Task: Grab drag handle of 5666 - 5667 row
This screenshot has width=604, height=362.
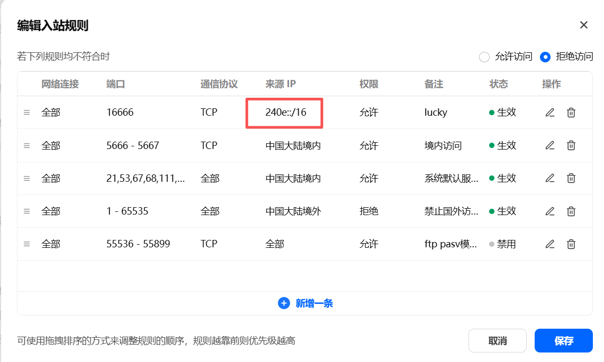Action: pyautogui.click(x=26, y=145)
